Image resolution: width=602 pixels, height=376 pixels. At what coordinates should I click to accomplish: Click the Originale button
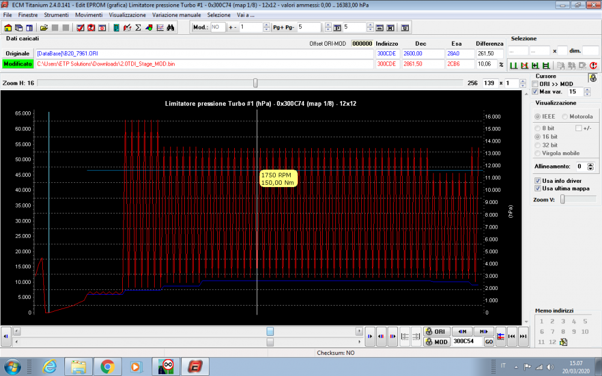(17, 54)
